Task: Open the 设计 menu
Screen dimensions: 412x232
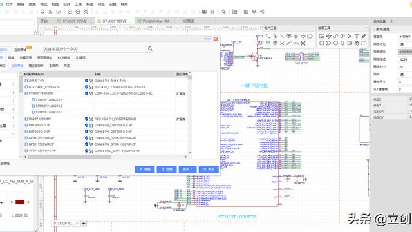Action: (x=67, y=5)
